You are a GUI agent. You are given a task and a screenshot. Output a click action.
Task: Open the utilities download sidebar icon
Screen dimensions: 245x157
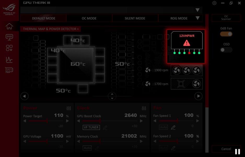[x=9, y=48]
